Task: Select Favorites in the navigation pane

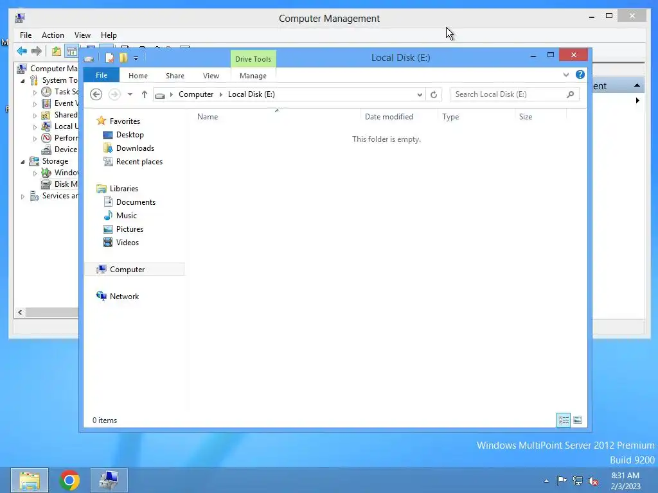Action: click(125, 121)
